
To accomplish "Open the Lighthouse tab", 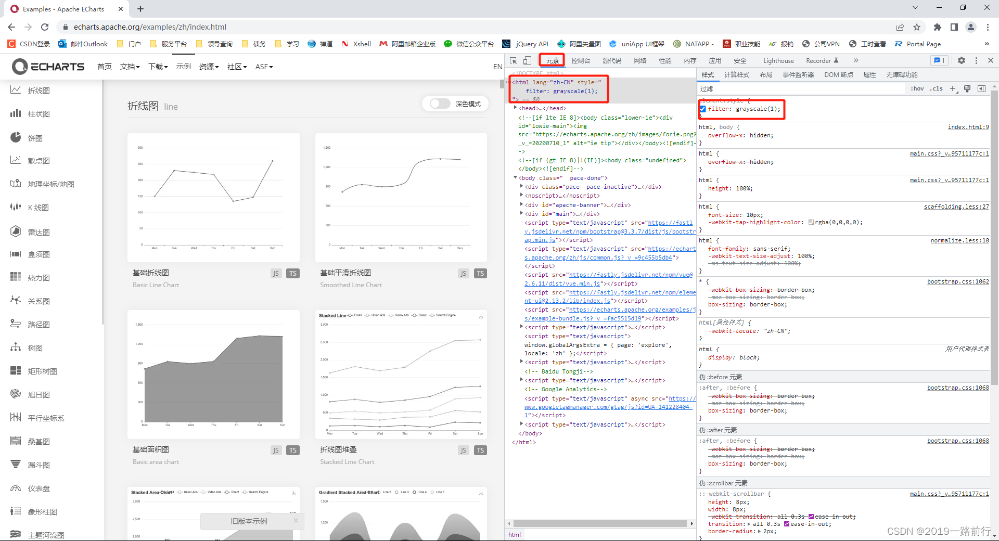I will coord(778,60).
